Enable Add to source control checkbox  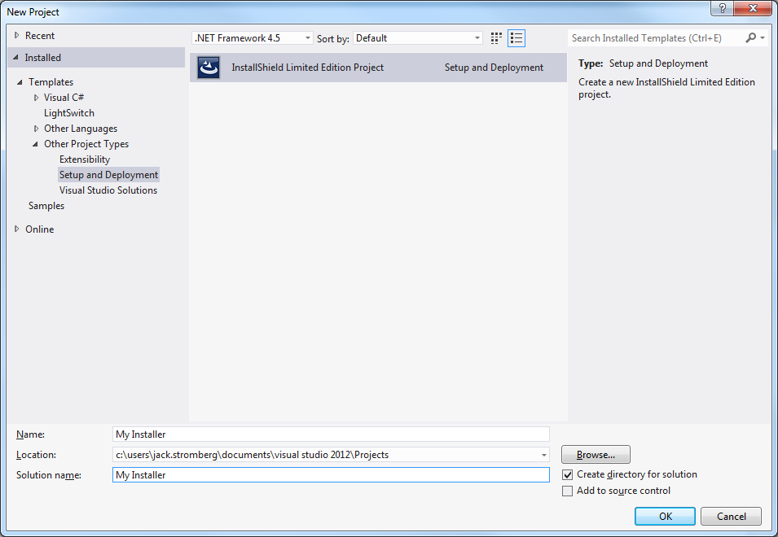click(568, 491)
